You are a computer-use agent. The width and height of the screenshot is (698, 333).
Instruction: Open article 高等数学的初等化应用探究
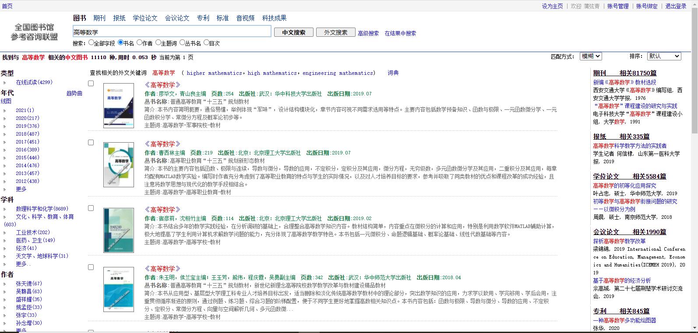[624, 186]
